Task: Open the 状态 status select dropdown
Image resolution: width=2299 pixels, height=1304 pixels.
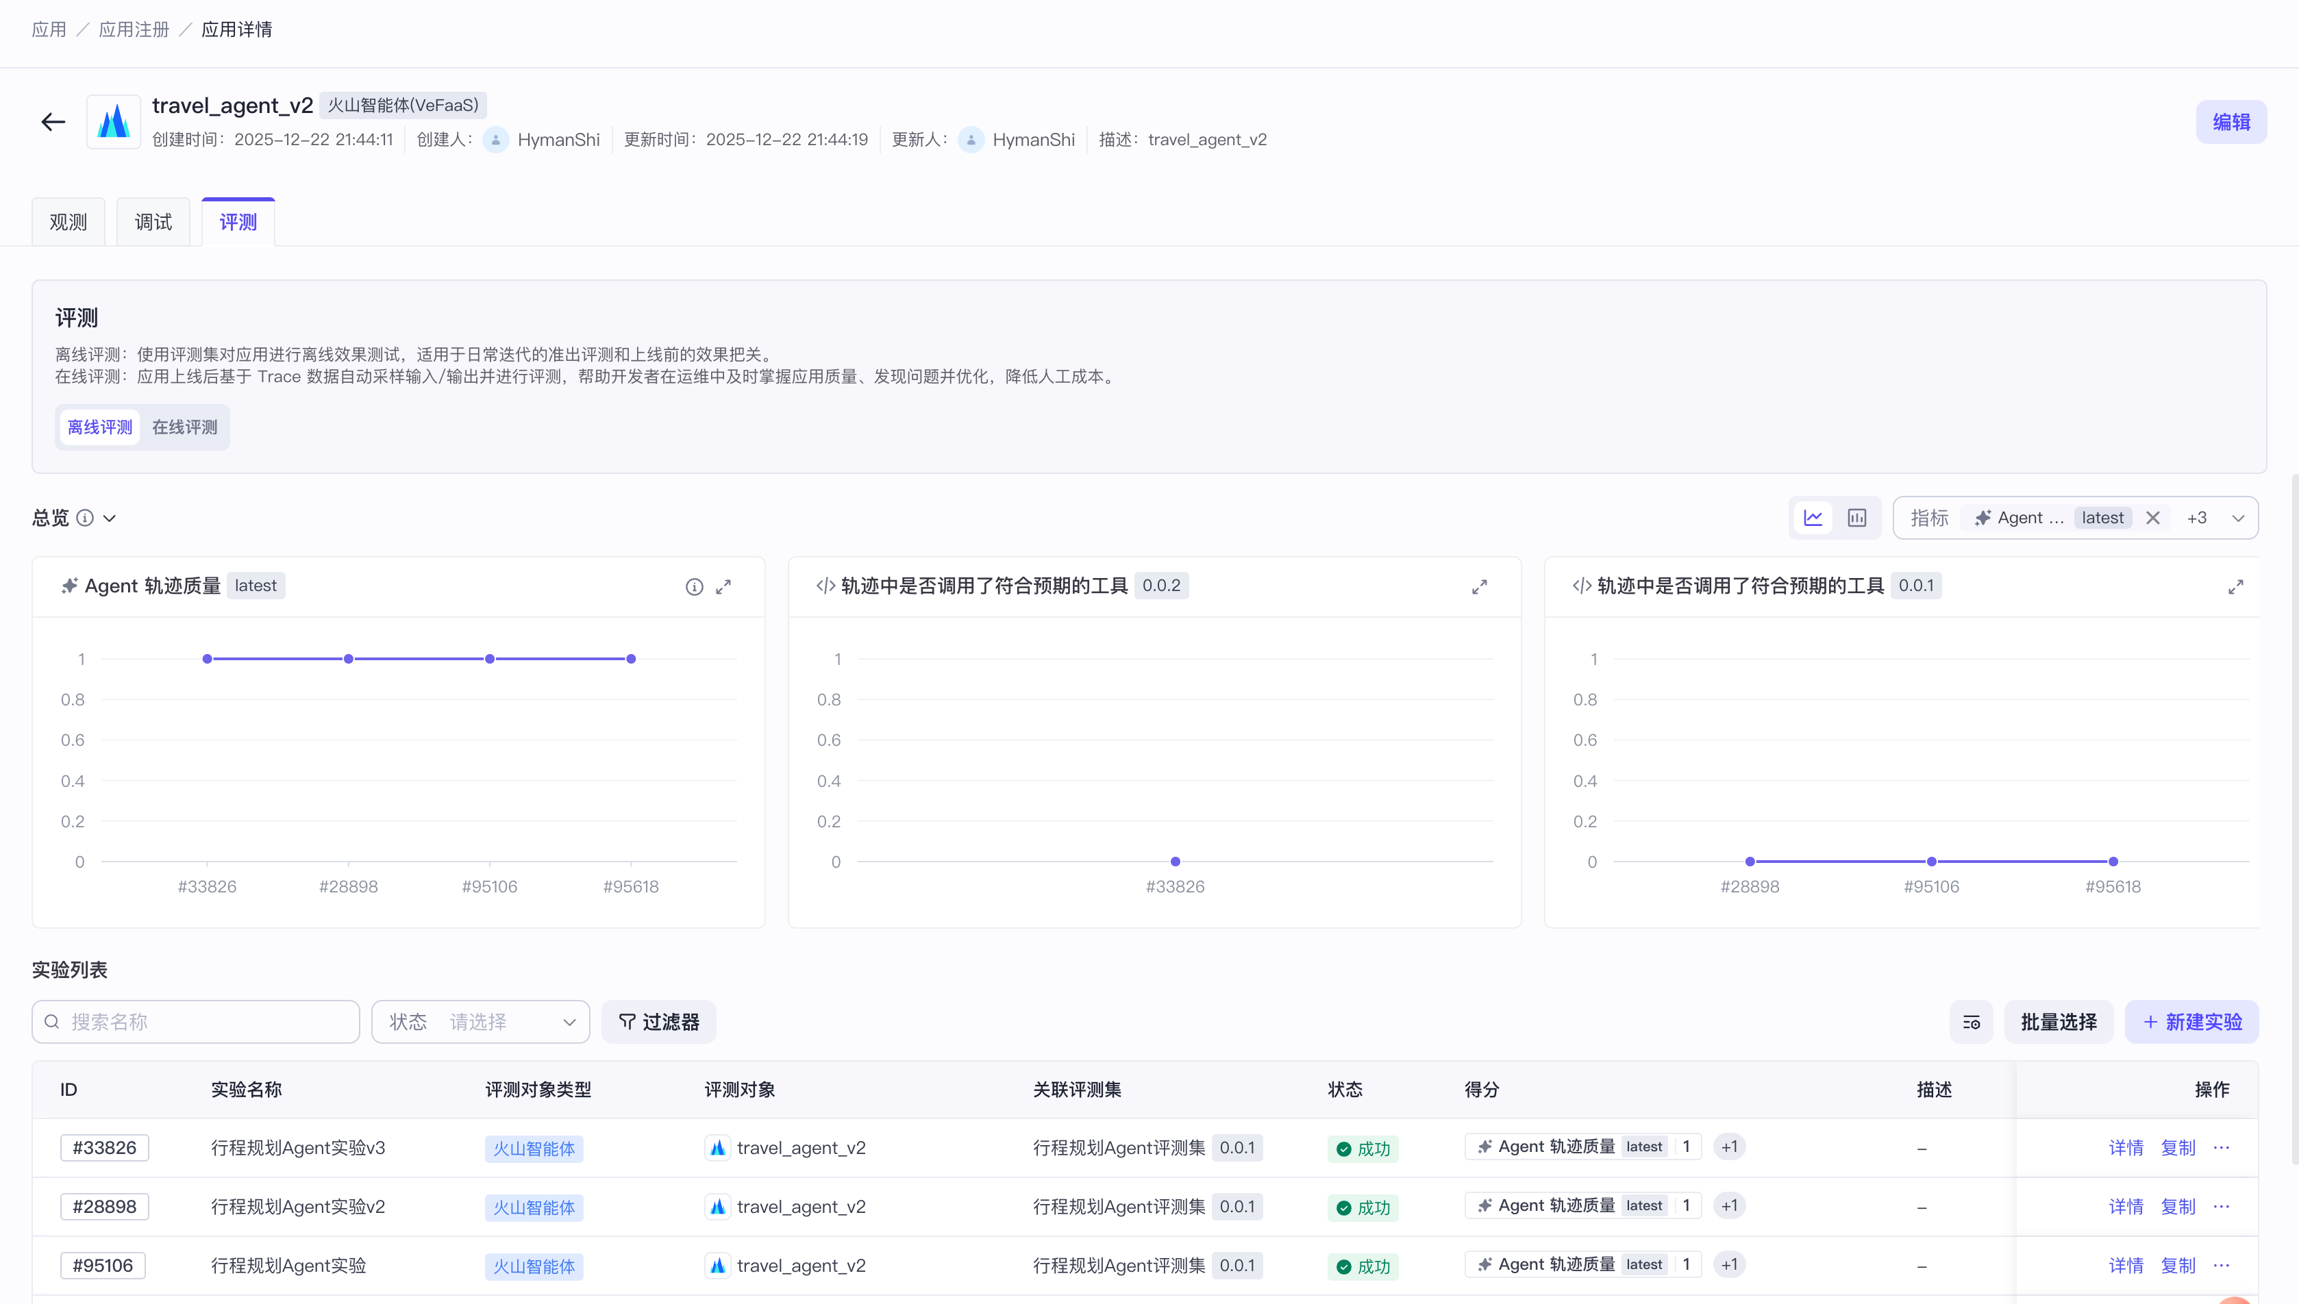Action: 481,1022
